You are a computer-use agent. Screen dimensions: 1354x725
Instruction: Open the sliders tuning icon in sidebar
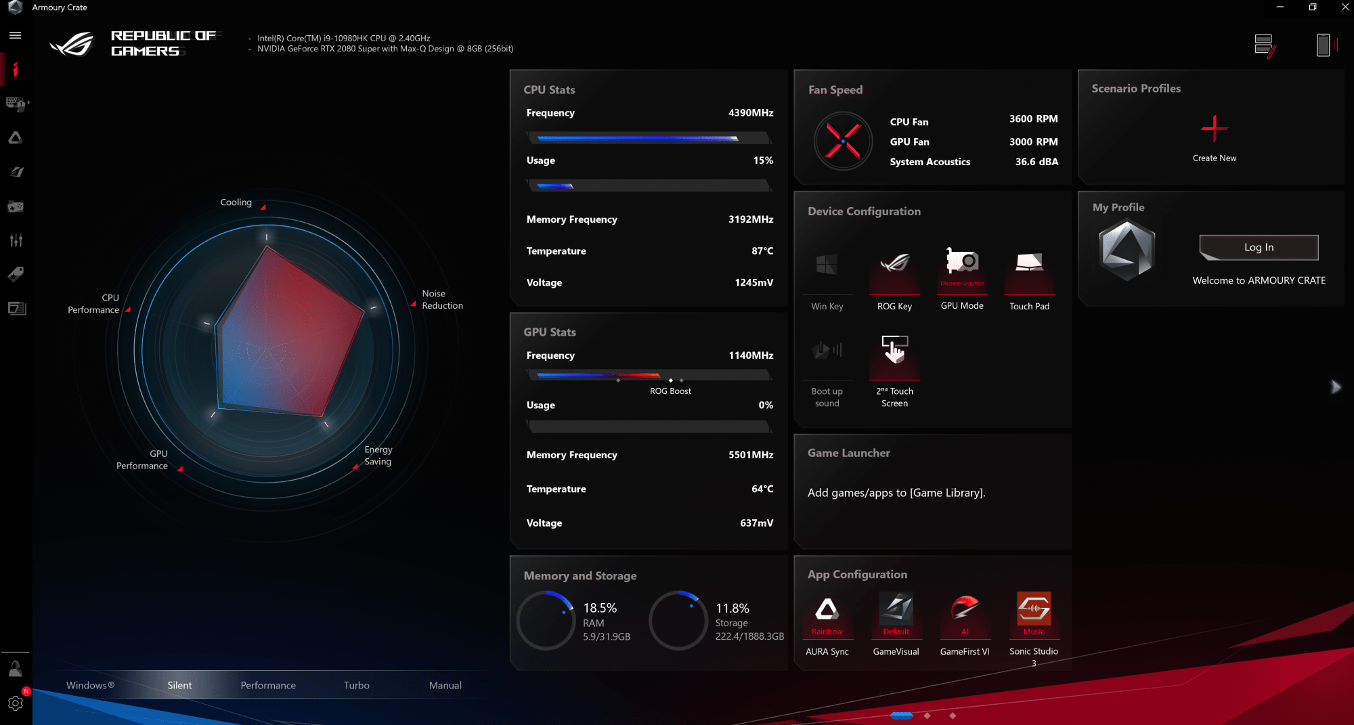(15, 240)
